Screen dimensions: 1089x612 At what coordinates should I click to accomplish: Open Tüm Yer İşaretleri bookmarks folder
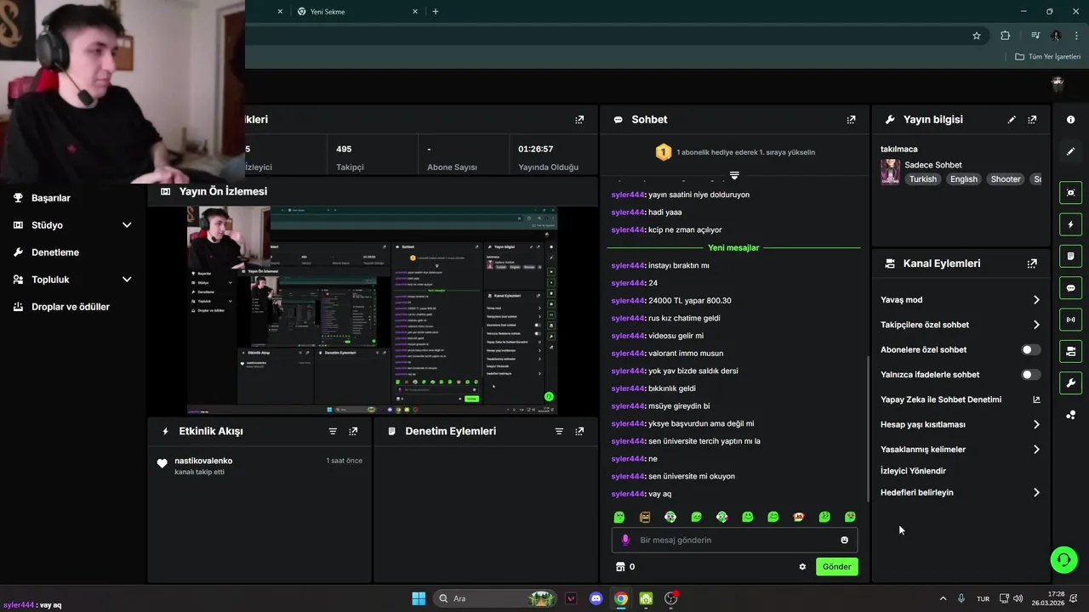[x=1047, y=57]
